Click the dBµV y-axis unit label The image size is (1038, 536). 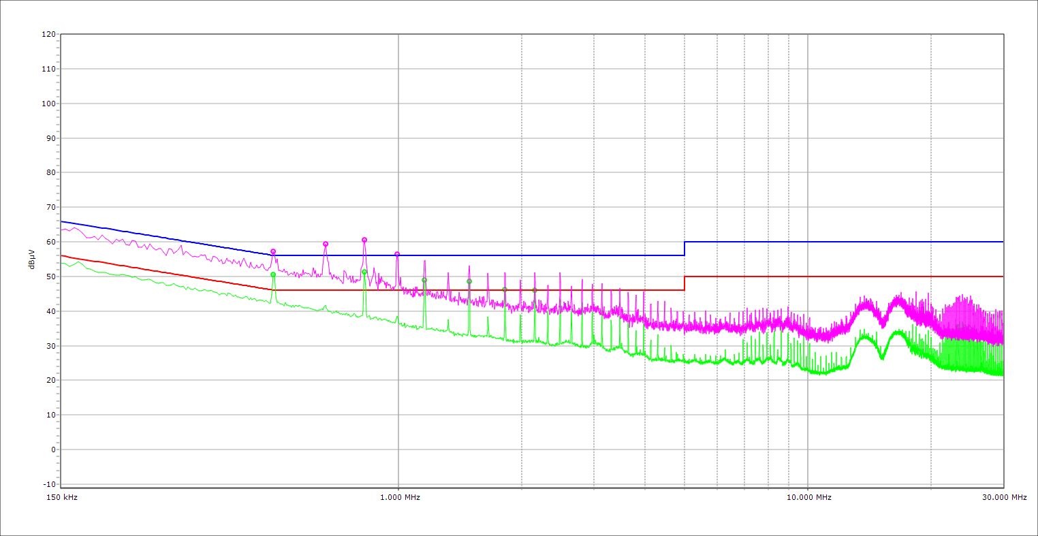tap(32, 261)
